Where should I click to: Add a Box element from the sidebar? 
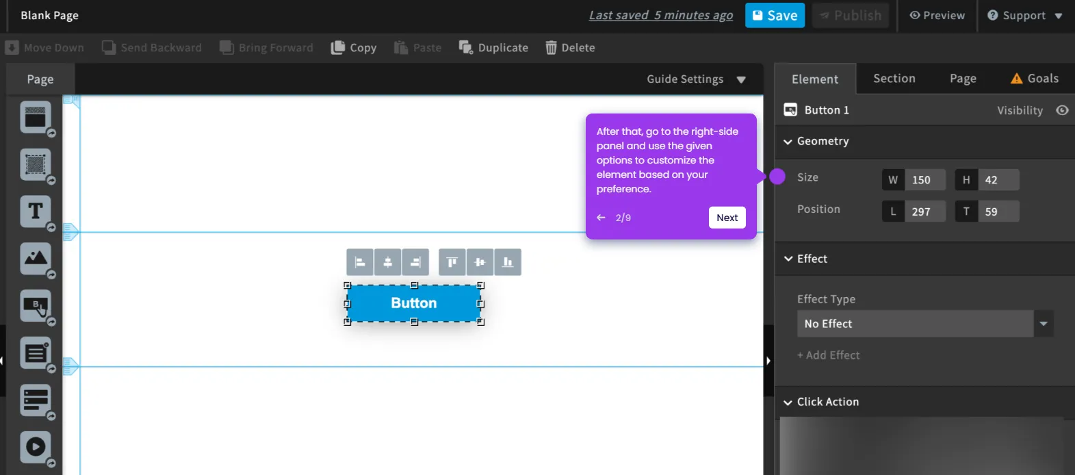click(36, 165)
